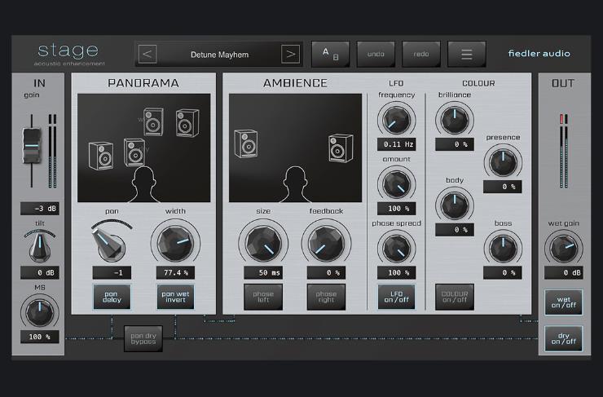Click the right speaker in Ambience display
The height and width of the screenshot is (397, 603).
pos(341,148)
